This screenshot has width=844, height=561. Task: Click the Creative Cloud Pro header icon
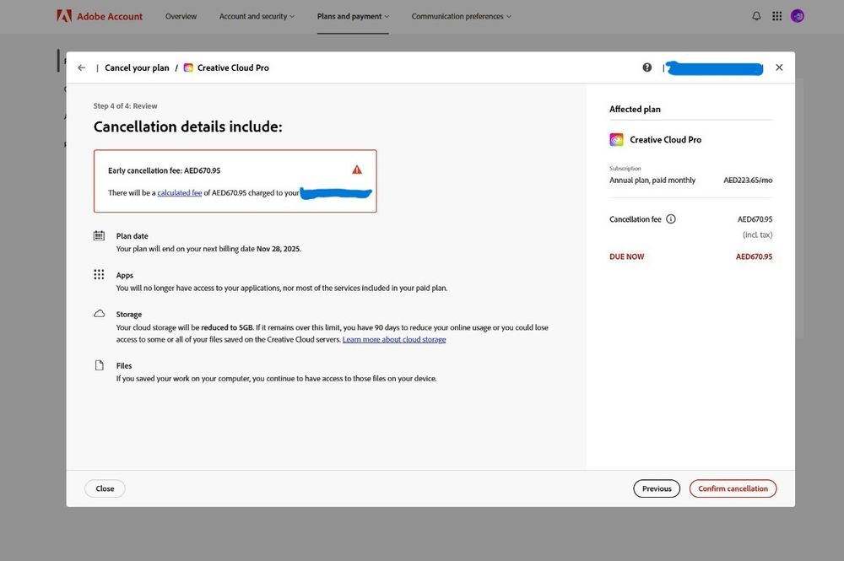pos(188,67)
